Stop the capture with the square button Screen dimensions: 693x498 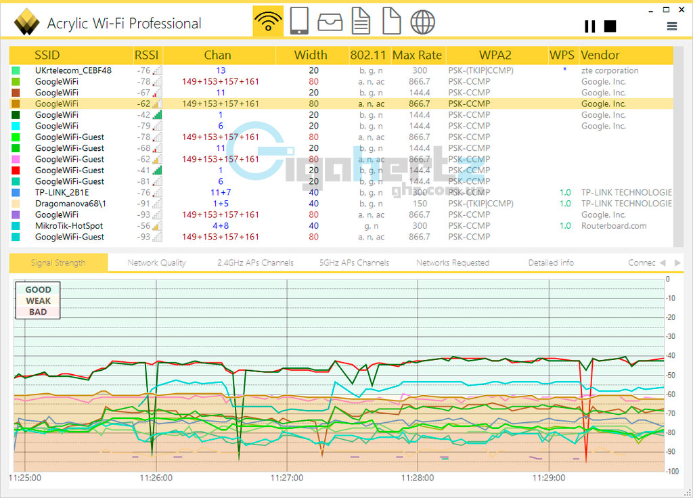tap(610, 26)
